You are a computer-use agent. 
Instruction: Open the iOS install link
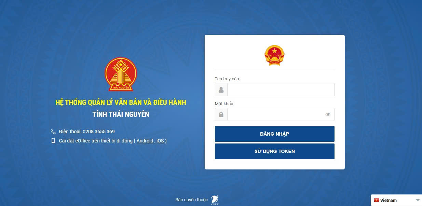[160, 141]
